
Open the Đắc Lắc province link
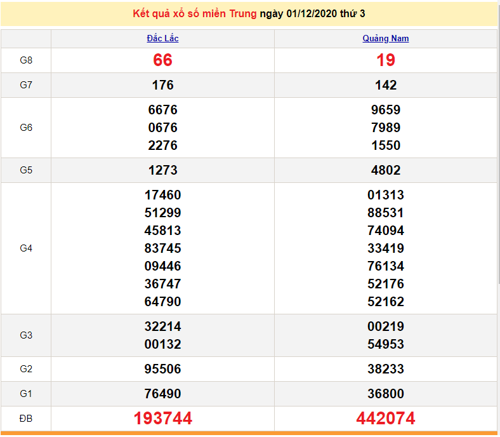[162, 39]
